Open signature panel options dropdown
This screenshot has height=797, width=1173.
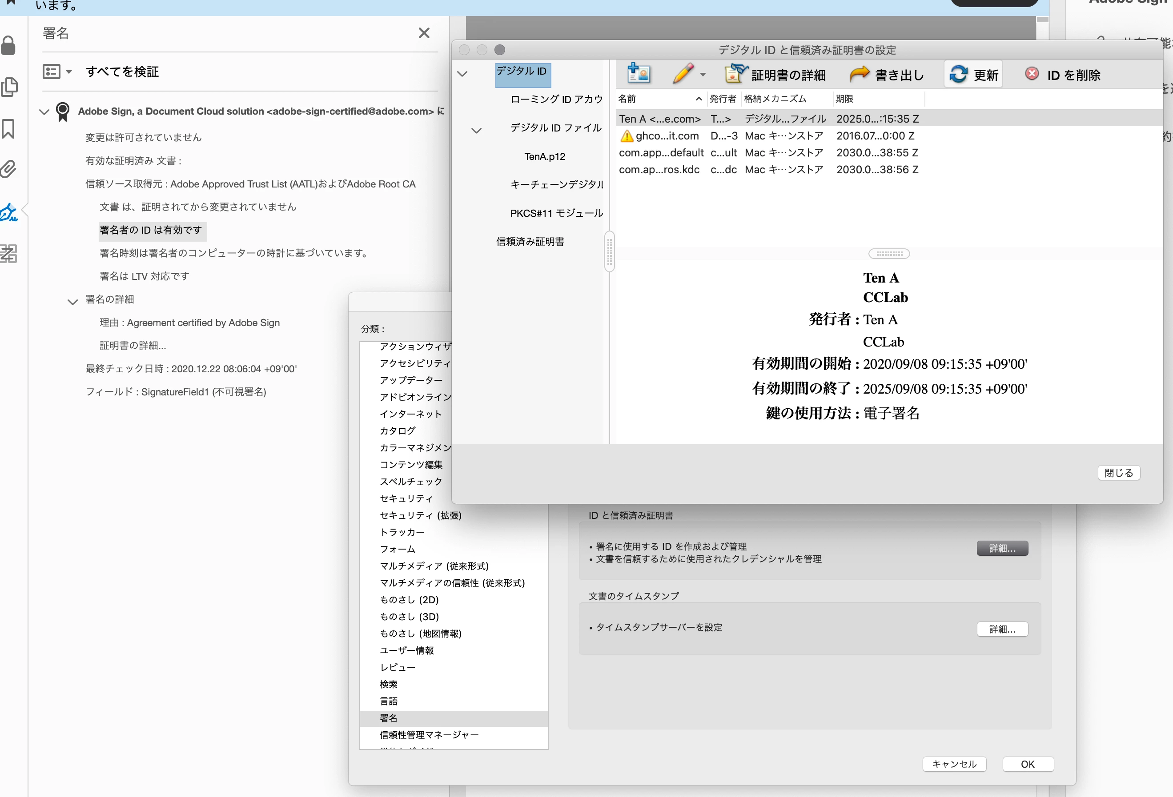click(57, 72)
